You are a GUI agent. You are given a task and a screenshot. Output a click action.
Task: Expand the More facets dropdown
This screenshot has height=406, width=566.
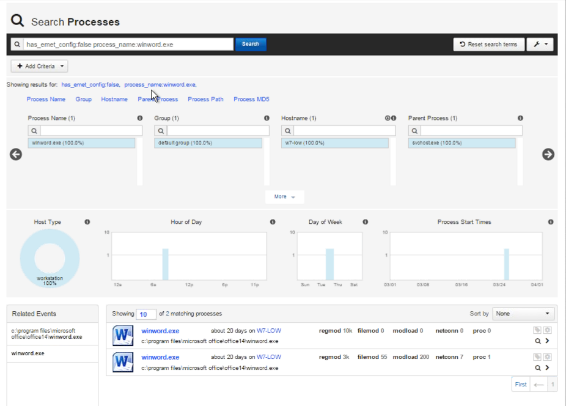(284, 197)
